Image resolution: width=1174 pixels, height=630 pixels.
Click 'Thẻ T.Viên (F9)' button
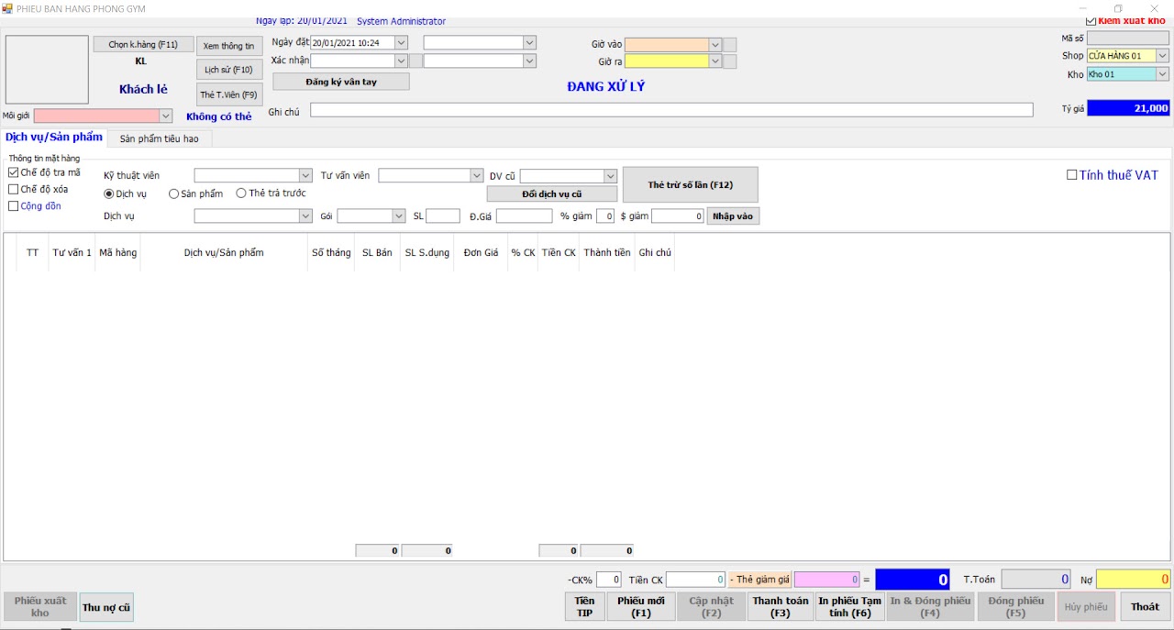(229, 94)
